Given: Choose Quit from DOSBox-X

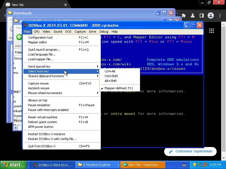Looking at the screenshot, I should point(62,146).
